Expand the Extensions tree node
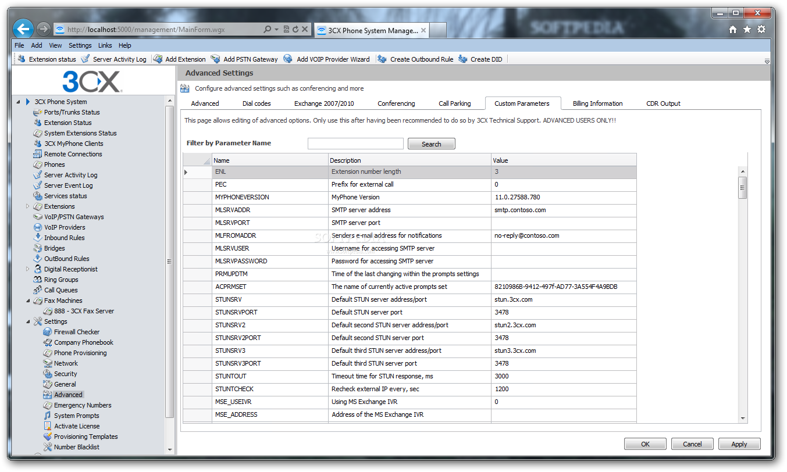This screenshot has width=787, height=472. 28,206
